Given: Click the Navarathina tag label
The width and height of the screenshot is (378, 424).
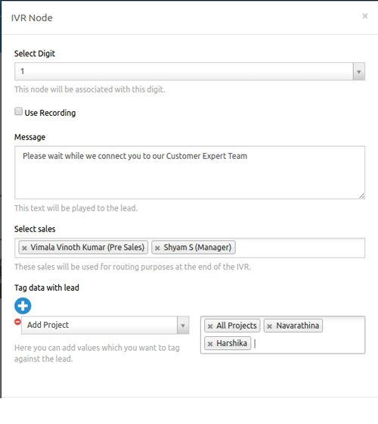Looking at the screenshot, I should pyautogui.click(x=298, y=326).
